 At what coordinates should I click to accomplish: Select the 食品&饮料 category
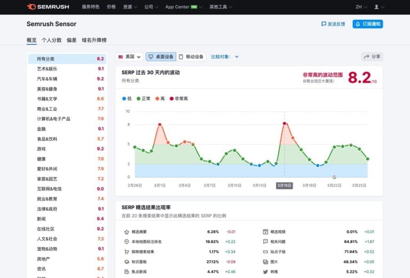coord(67,139)
